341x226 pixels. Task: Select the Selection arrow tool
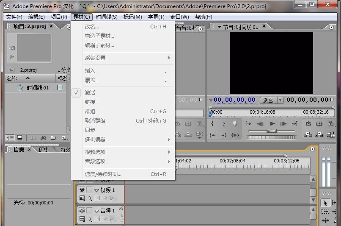325,203
